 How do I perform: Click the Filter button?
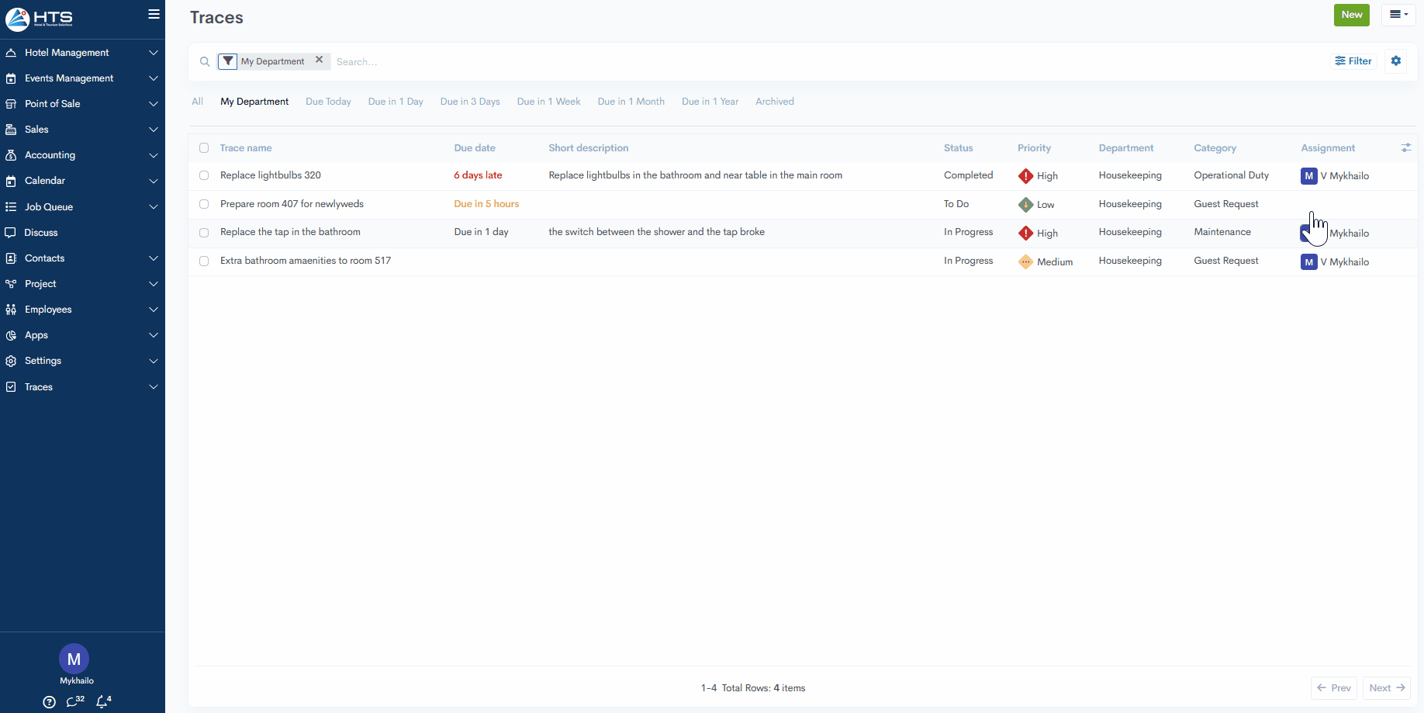tap(1353, 61)
